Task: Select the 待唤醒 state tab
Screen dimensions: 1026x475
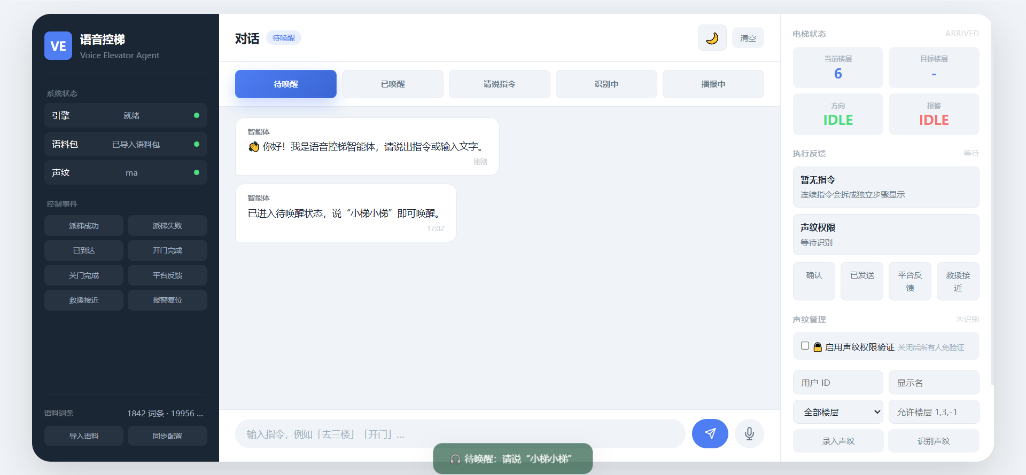Action: 286,84
